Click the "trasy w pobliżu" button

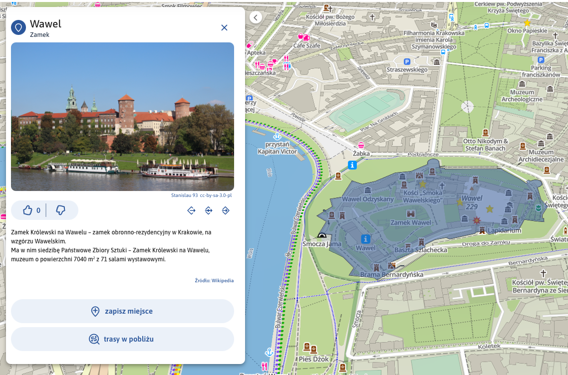[122, 339]
